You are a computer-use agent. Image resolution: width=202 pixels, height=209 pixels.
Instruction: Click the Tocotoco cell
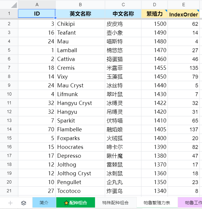point(80,191)
